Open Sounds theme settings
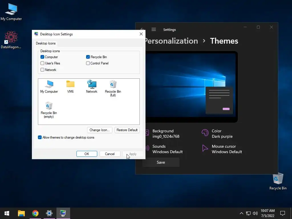Image resolution: width=292 pixels, height=219 pixels. click(164, 149)
